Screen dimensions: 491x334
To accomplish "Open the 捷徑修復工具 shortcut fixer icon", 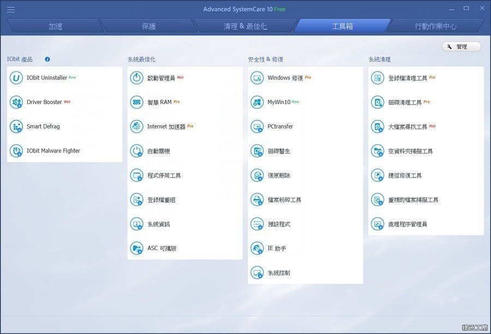I will click(378, 175).
